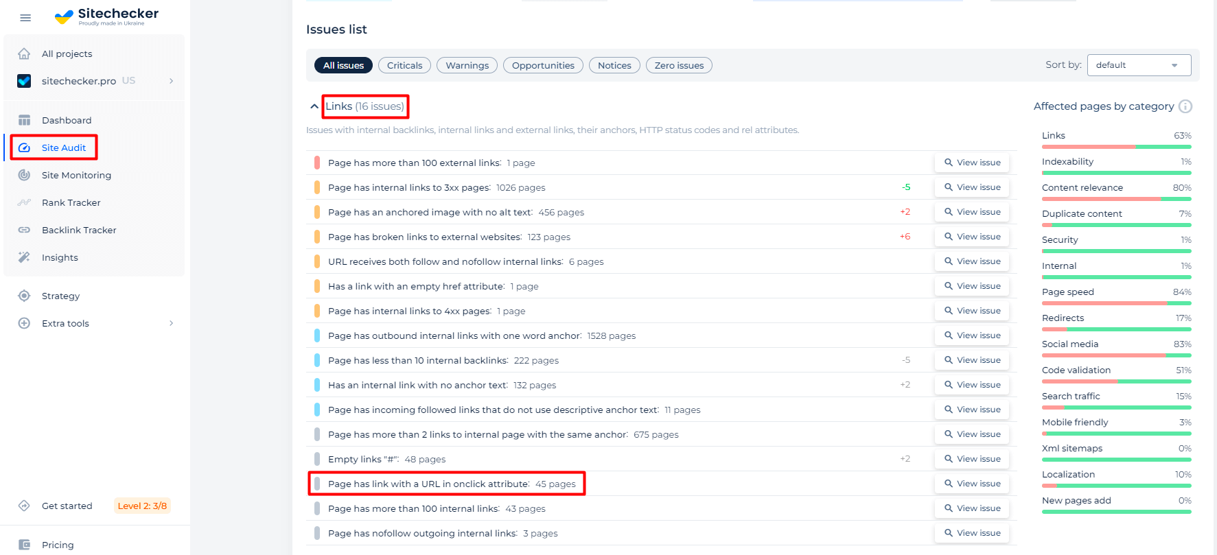Select the Warnings filter tab

pos(467,65)
